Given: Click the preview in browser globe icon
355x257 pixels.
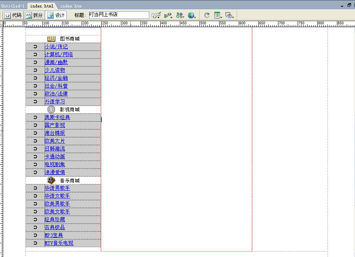Looking at the screenshot, I should pos(191,15).
